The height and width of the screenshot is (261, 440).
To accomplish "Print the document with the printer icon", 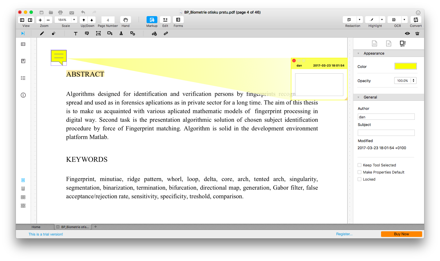I will pos(60,12).
